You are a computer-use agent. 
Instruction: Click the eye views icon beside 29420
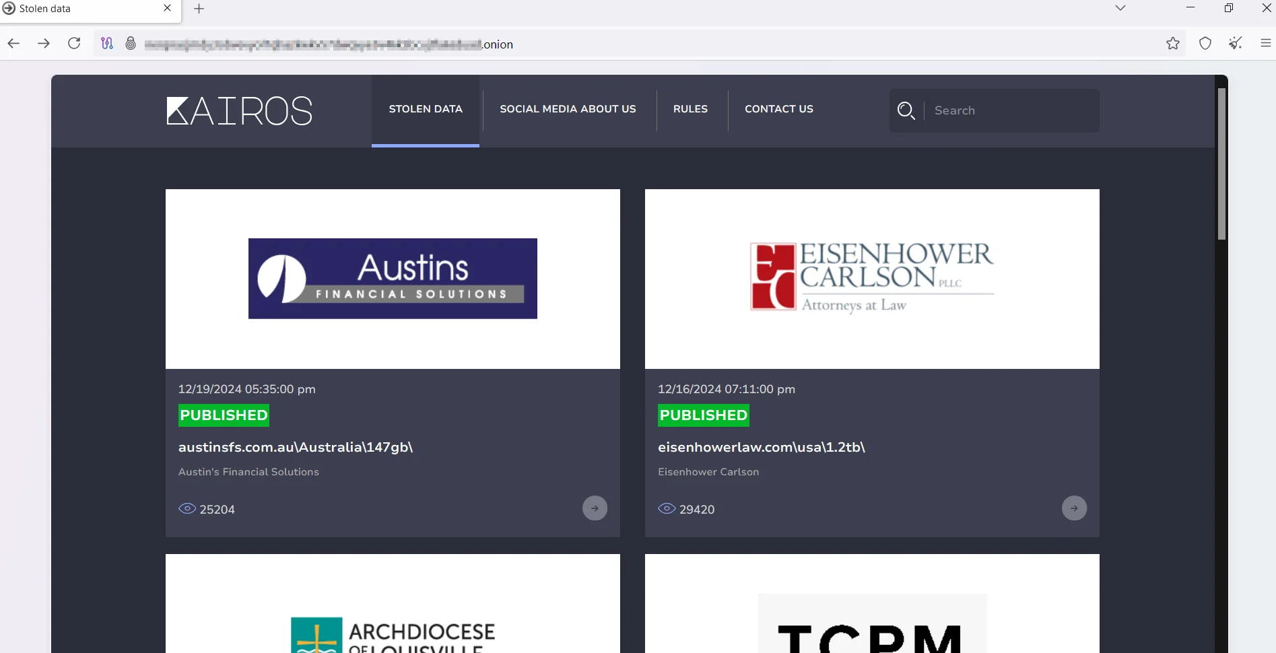pyautogui.click(x=667, y=508)
